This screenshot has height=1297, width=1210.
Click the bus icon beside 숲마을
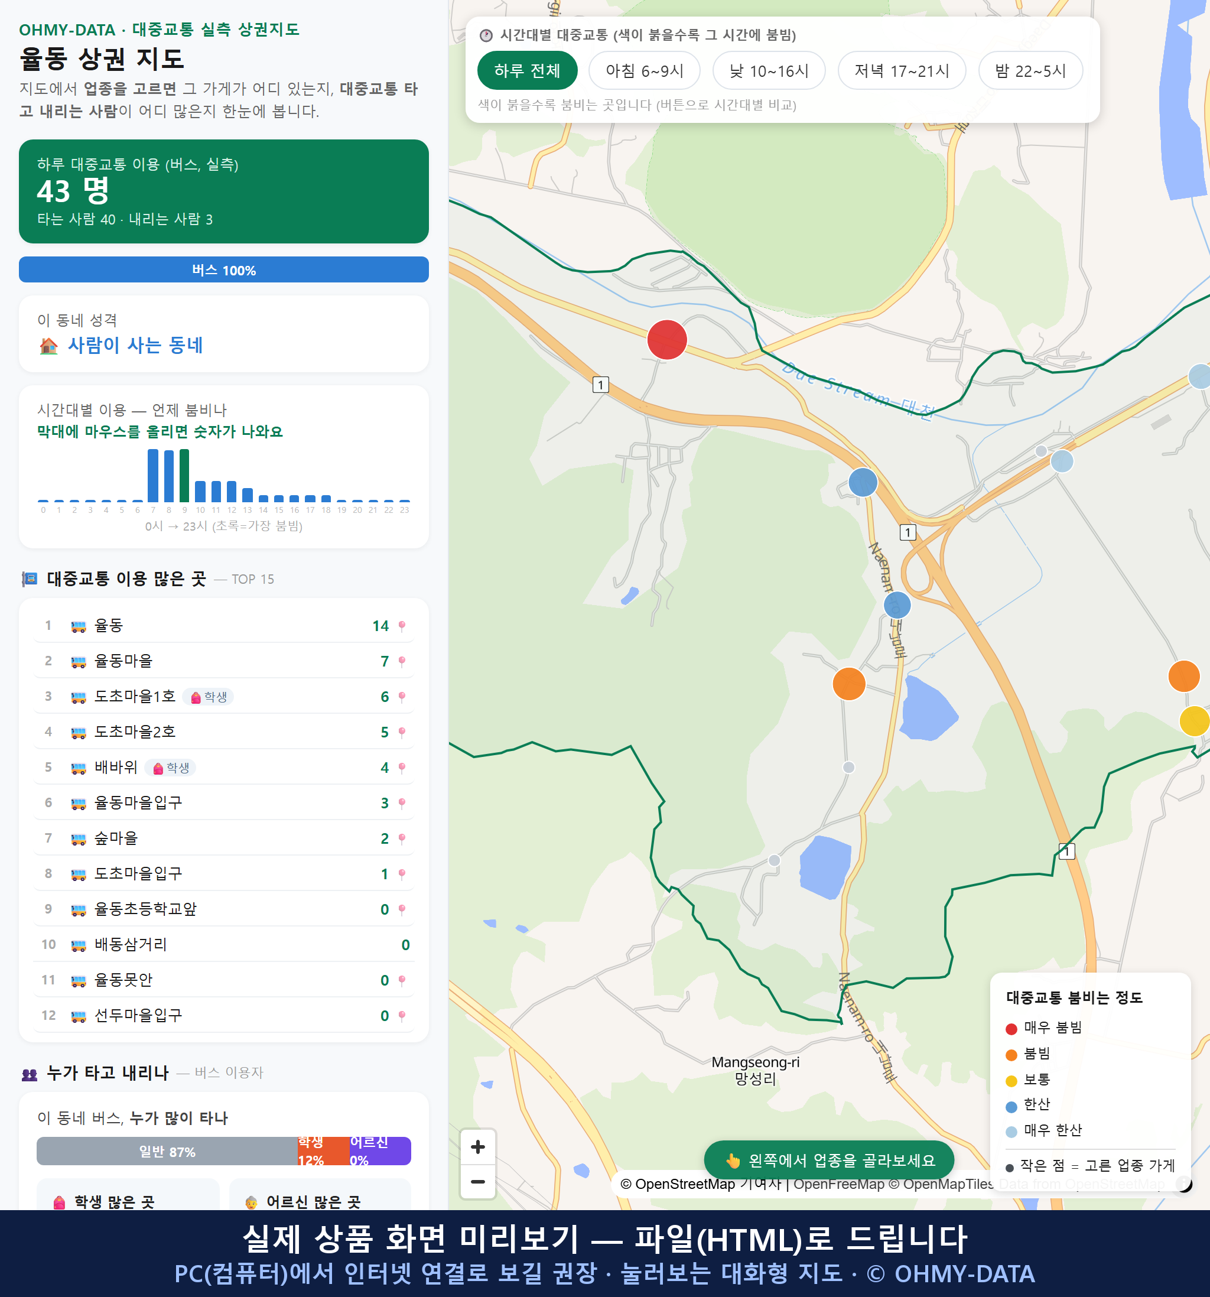pyautogui.click(x=78, y=838)
